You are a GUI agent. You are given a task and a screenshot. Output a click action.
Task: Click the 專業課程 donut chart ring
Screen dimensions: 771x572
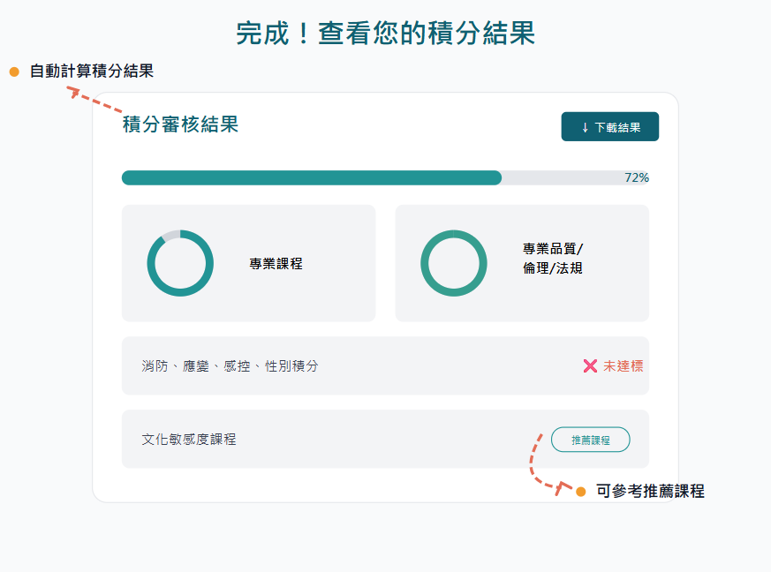click(x=180, y=234)
